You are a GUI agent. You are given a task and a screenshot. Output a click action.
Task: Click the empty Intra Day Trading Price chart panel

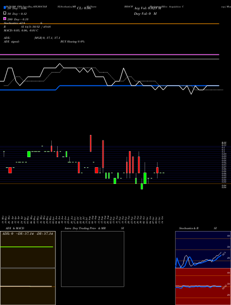click(92, 259)
